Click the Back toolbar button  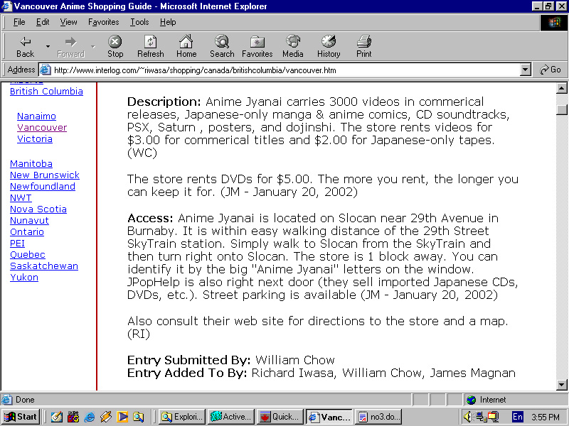click(x=25, y=47)
